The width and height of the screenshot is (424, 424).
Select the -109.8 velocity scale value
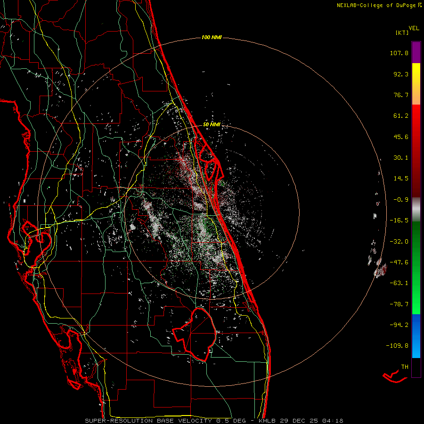(397, 346)
